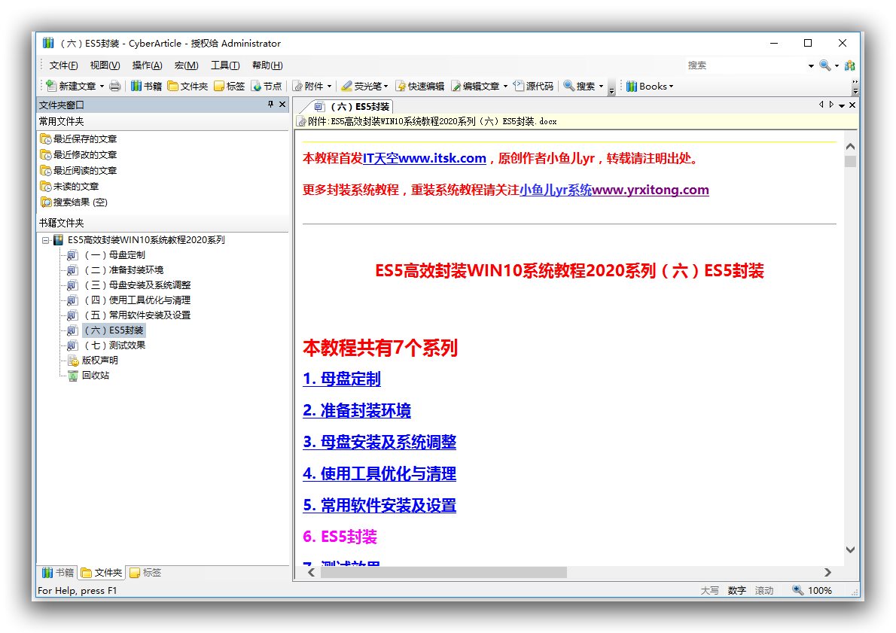The width and height of the screenshot is (896, 633).
Task: Open 最近保存的文章 folder
Action: tap(78, 138)
